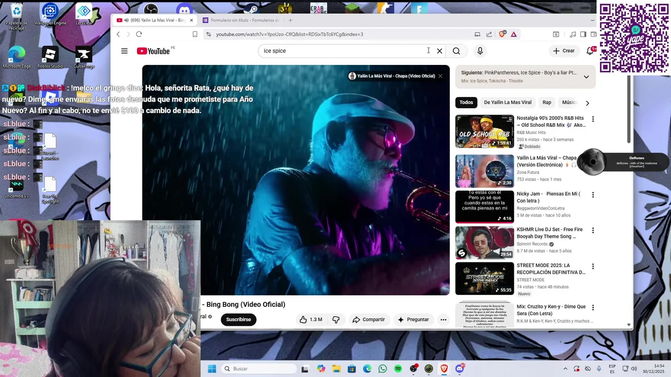Open a new browser tab
Screen dimensions: 671x377
pos(290,20)
